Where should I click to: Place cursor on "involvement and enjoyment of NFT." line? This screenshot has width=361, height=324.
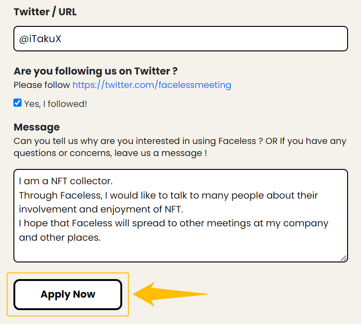click(x=101, y=209)
